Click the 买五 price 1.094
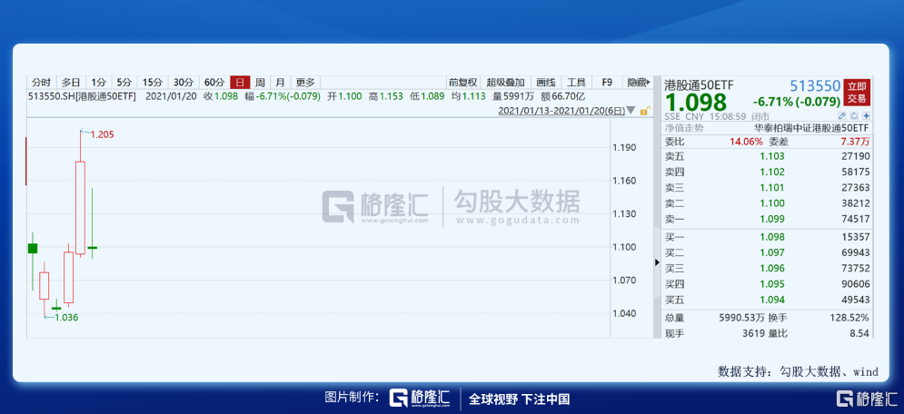The width and height of the screenshot is (904, 414). tap(772, 300)
